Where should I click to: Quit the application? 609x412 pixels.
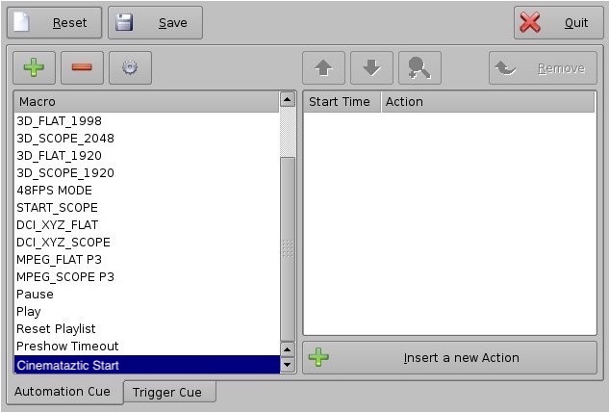(559, 22)
